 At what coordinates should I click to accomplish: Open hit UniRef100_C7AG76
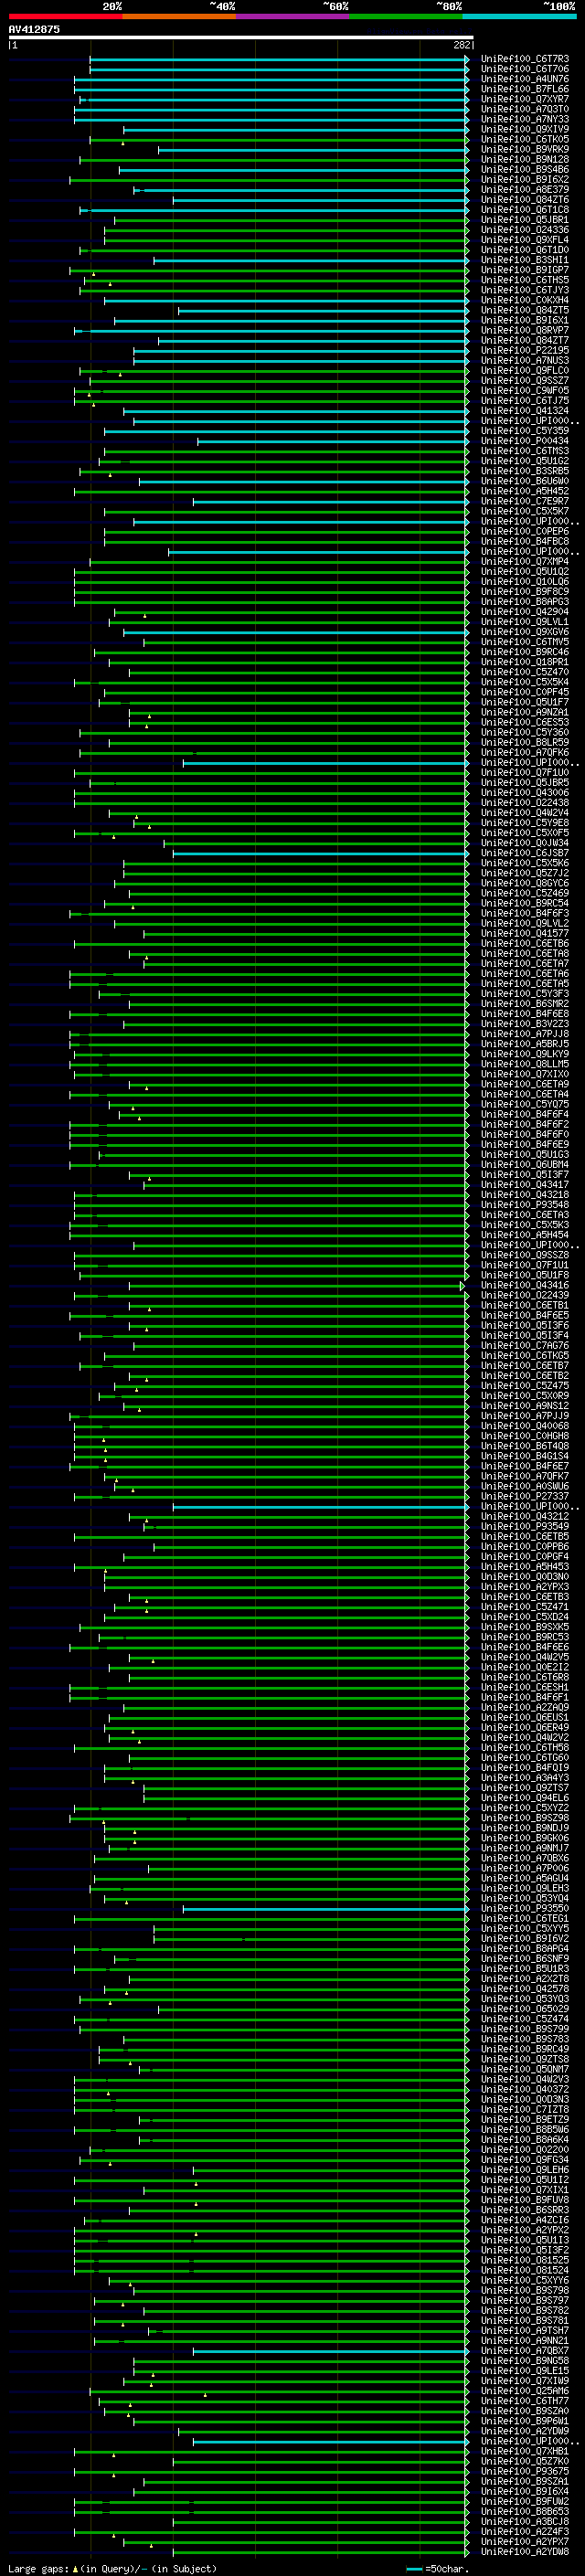[525, 1346]
